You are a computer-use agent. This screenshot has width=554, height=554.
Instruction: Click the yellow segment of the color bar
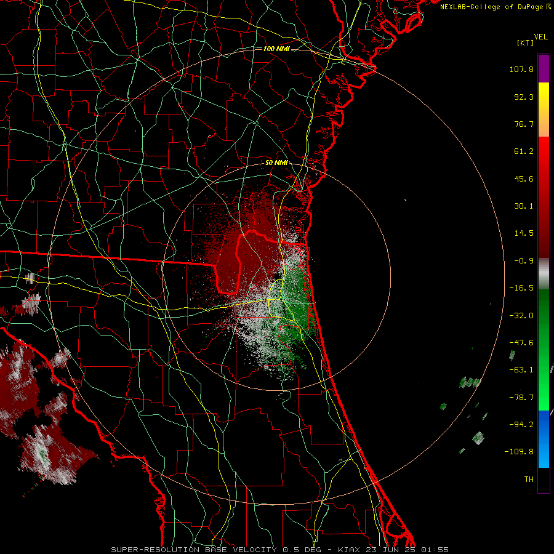point(544,110)
